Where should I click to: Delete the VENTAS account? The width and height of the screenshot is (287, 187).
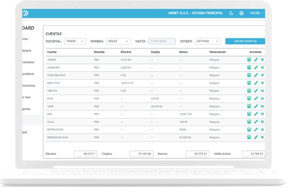point(262,91)
